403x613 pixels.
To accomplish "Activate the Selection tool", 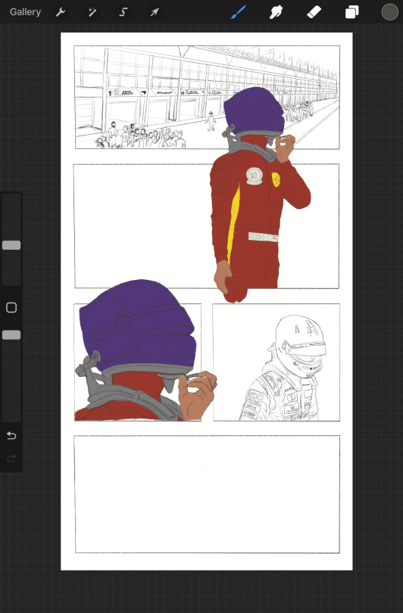I will (x=123, y=12).
